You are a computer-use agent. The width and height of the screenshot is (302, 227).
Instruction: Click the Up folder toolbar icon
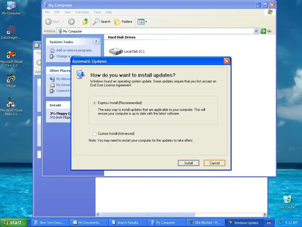85,22
